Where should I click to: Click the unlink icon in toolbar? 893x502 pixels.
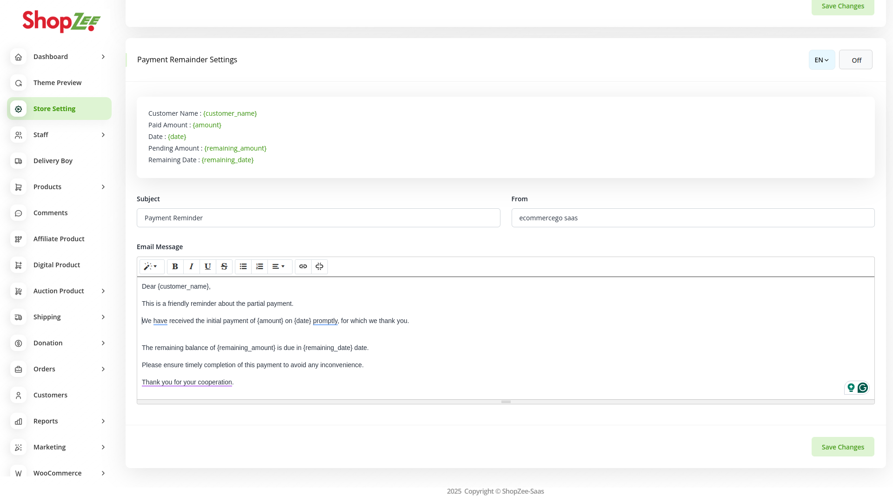320,266
